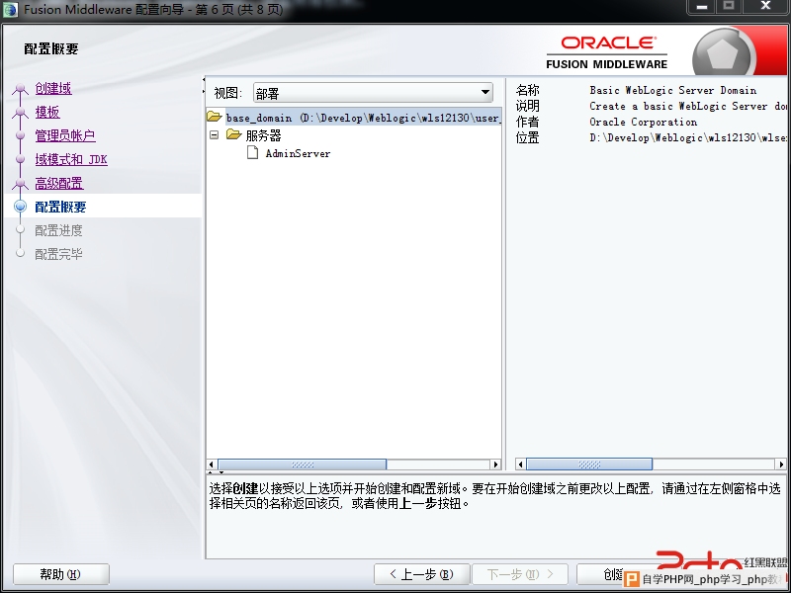The height and width of the screenshot is (593, 791).
Task: Return to 高级配置 step link
Action: point(59,183)
